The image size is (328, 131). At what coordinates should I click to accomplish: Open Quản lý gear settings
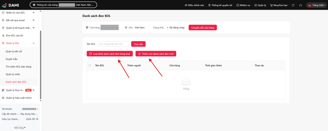[260, 5]
